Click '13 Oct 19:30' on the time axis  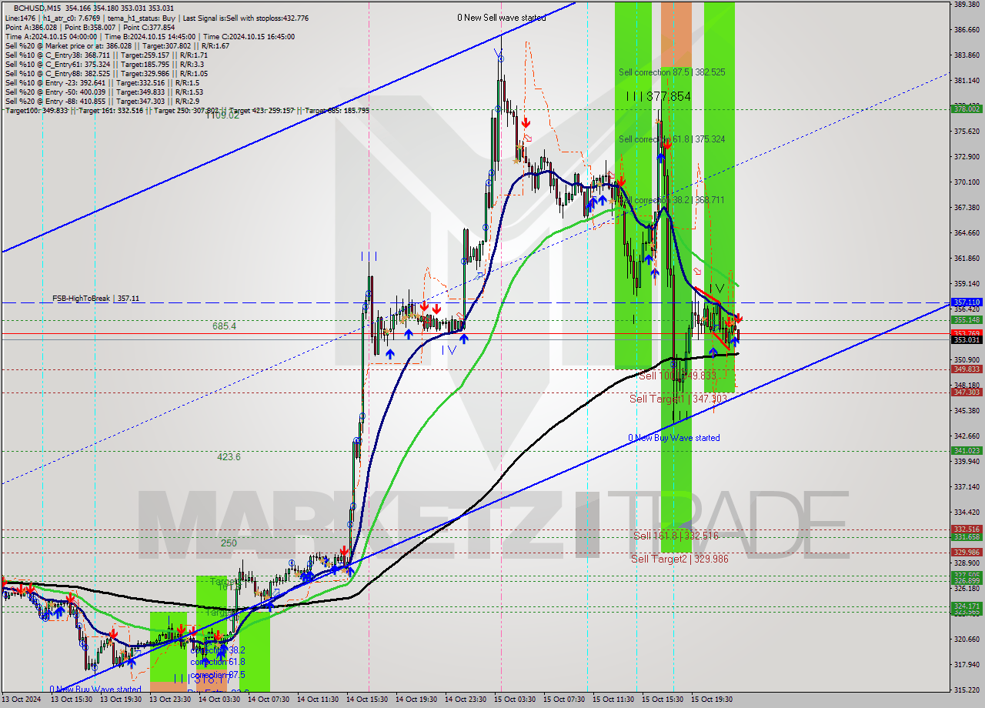(x=121, y=700)
